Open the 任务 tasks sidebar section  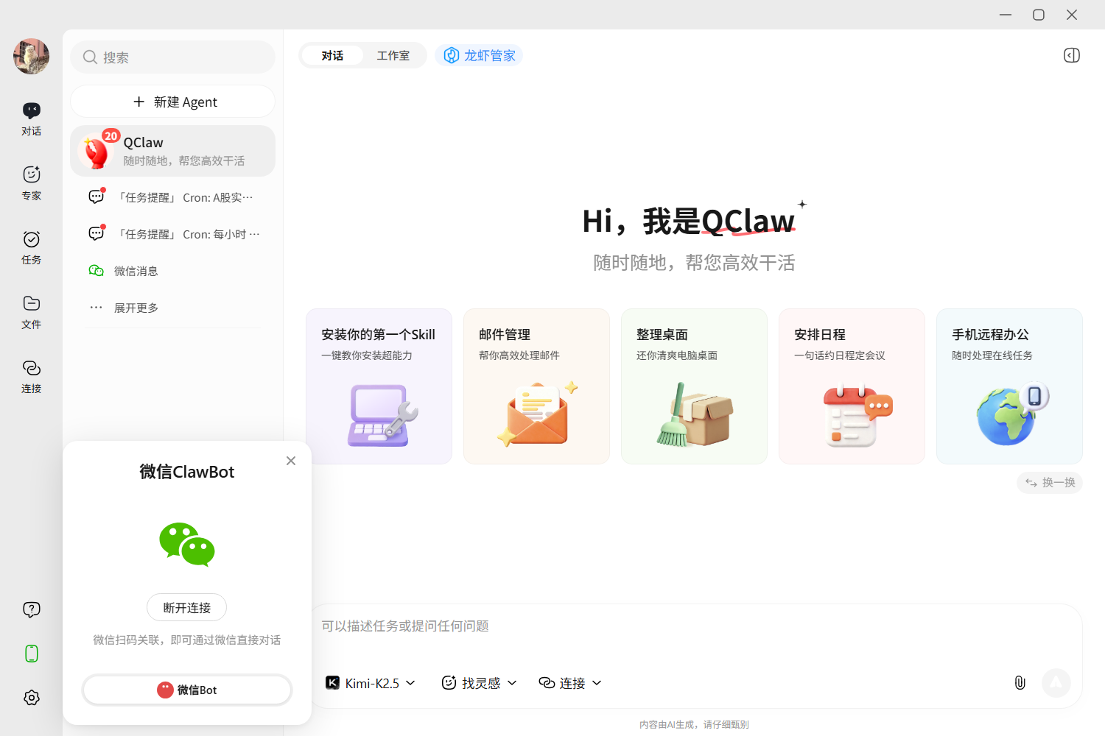(31, 248)
